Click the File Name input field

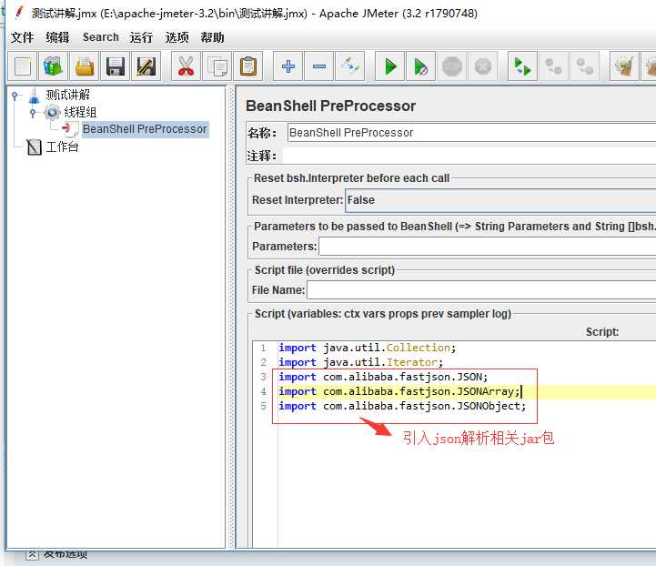pos(481,290)
